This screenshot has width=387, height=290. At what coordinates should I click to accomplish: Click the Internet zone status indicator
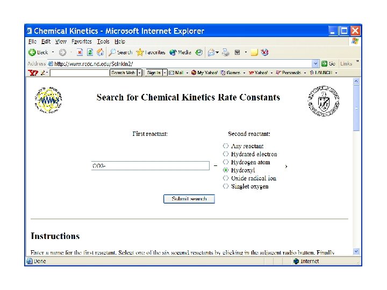(306, 261)
